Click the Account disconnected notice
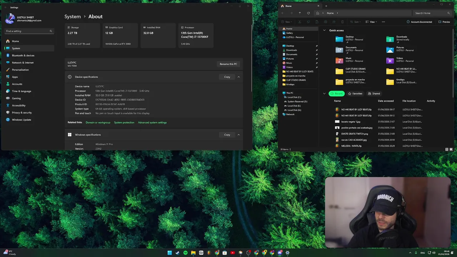The height and width of the screenshot is (257, 457). (419, 22)
